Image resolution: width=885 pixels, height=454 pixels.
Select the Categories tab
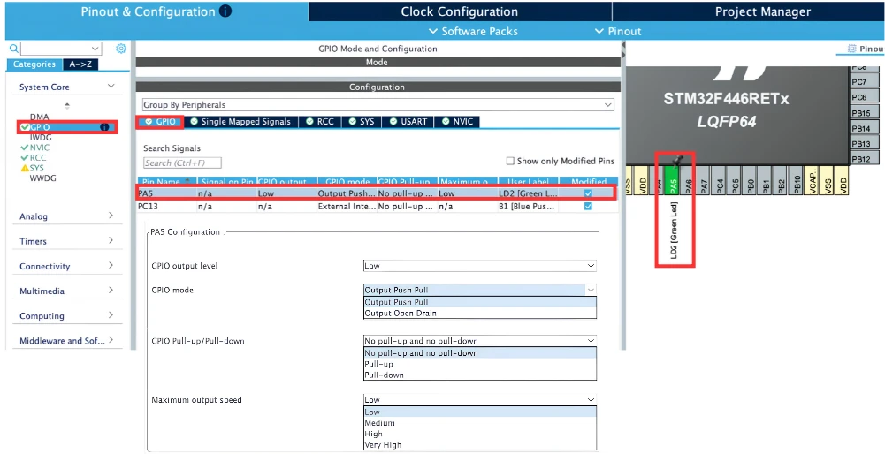[34, 64]
